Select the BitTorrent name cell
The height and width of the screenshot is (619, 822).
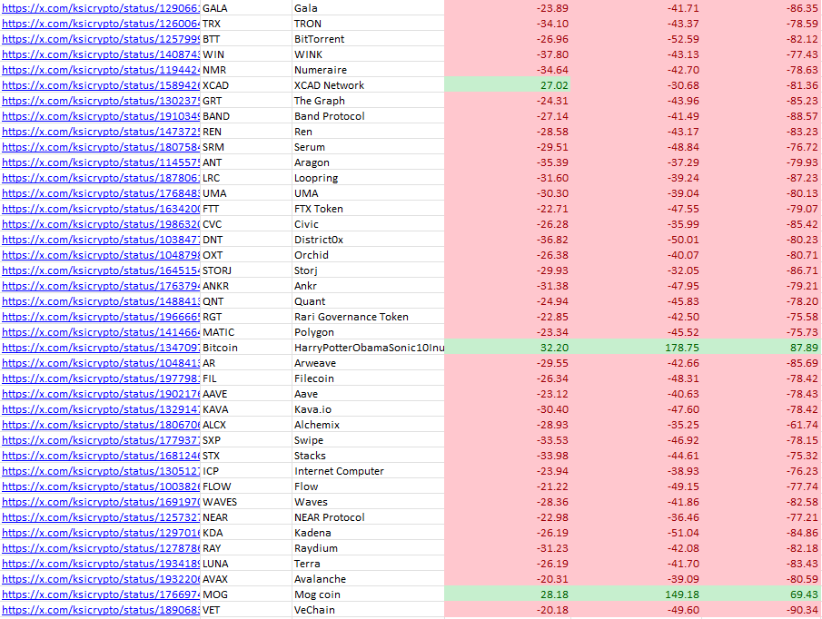pos(368,39)
